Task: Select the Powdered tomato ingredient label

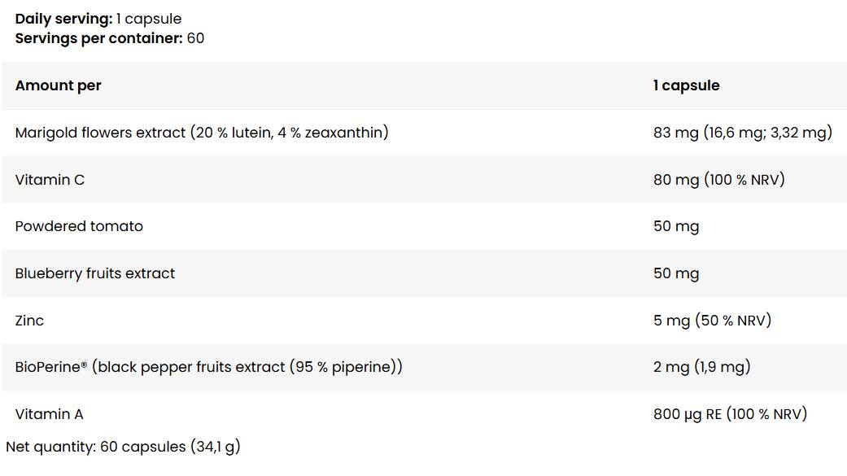Action: pyautogui.click(x=79, y=226)
